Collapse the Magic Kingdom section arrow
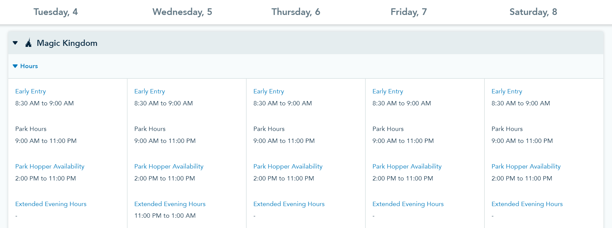Viewport: 612px width, 228px height. click(x=15, y=43)
